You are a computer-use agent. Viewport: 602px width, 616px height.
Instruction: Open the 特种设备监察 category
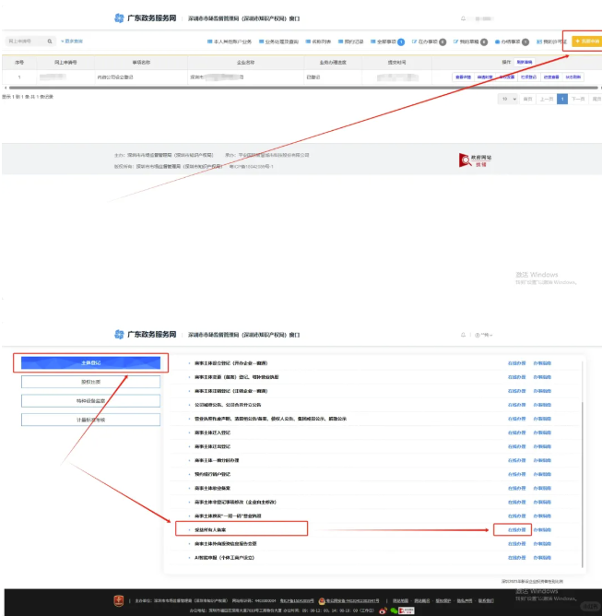click(x=90, y=401)
